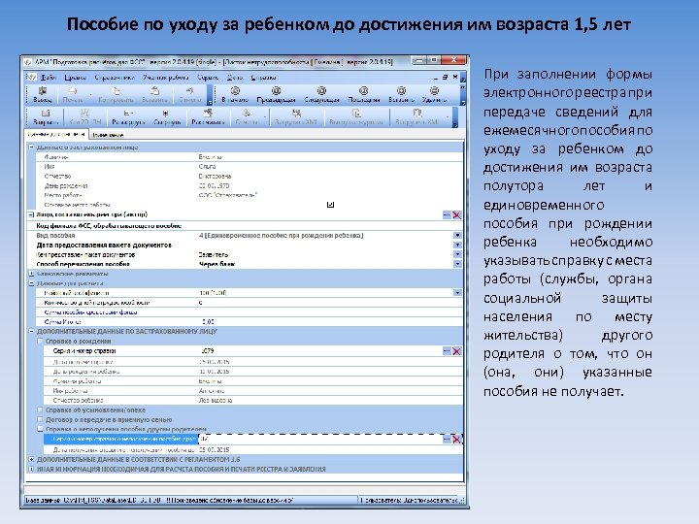Open the Окно menu

tap(235, 77)
